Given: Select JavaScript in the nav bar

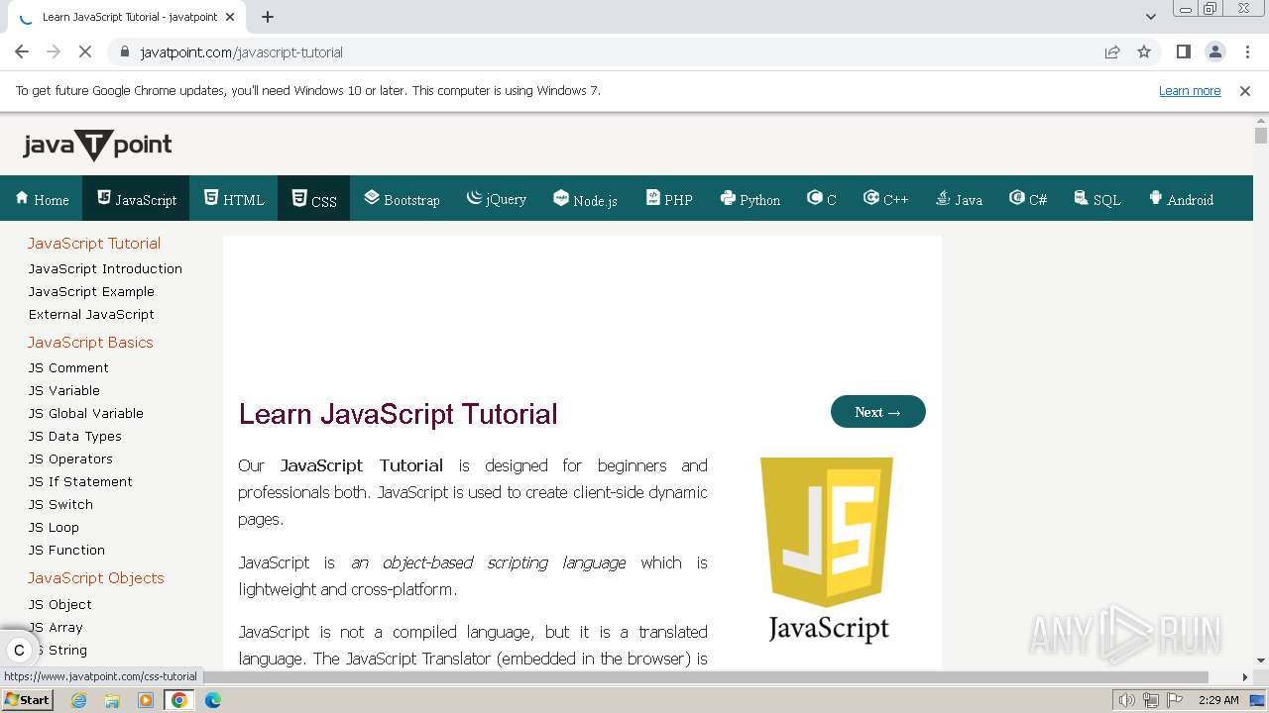Looking at the screenshot, I should coord(137,199).
